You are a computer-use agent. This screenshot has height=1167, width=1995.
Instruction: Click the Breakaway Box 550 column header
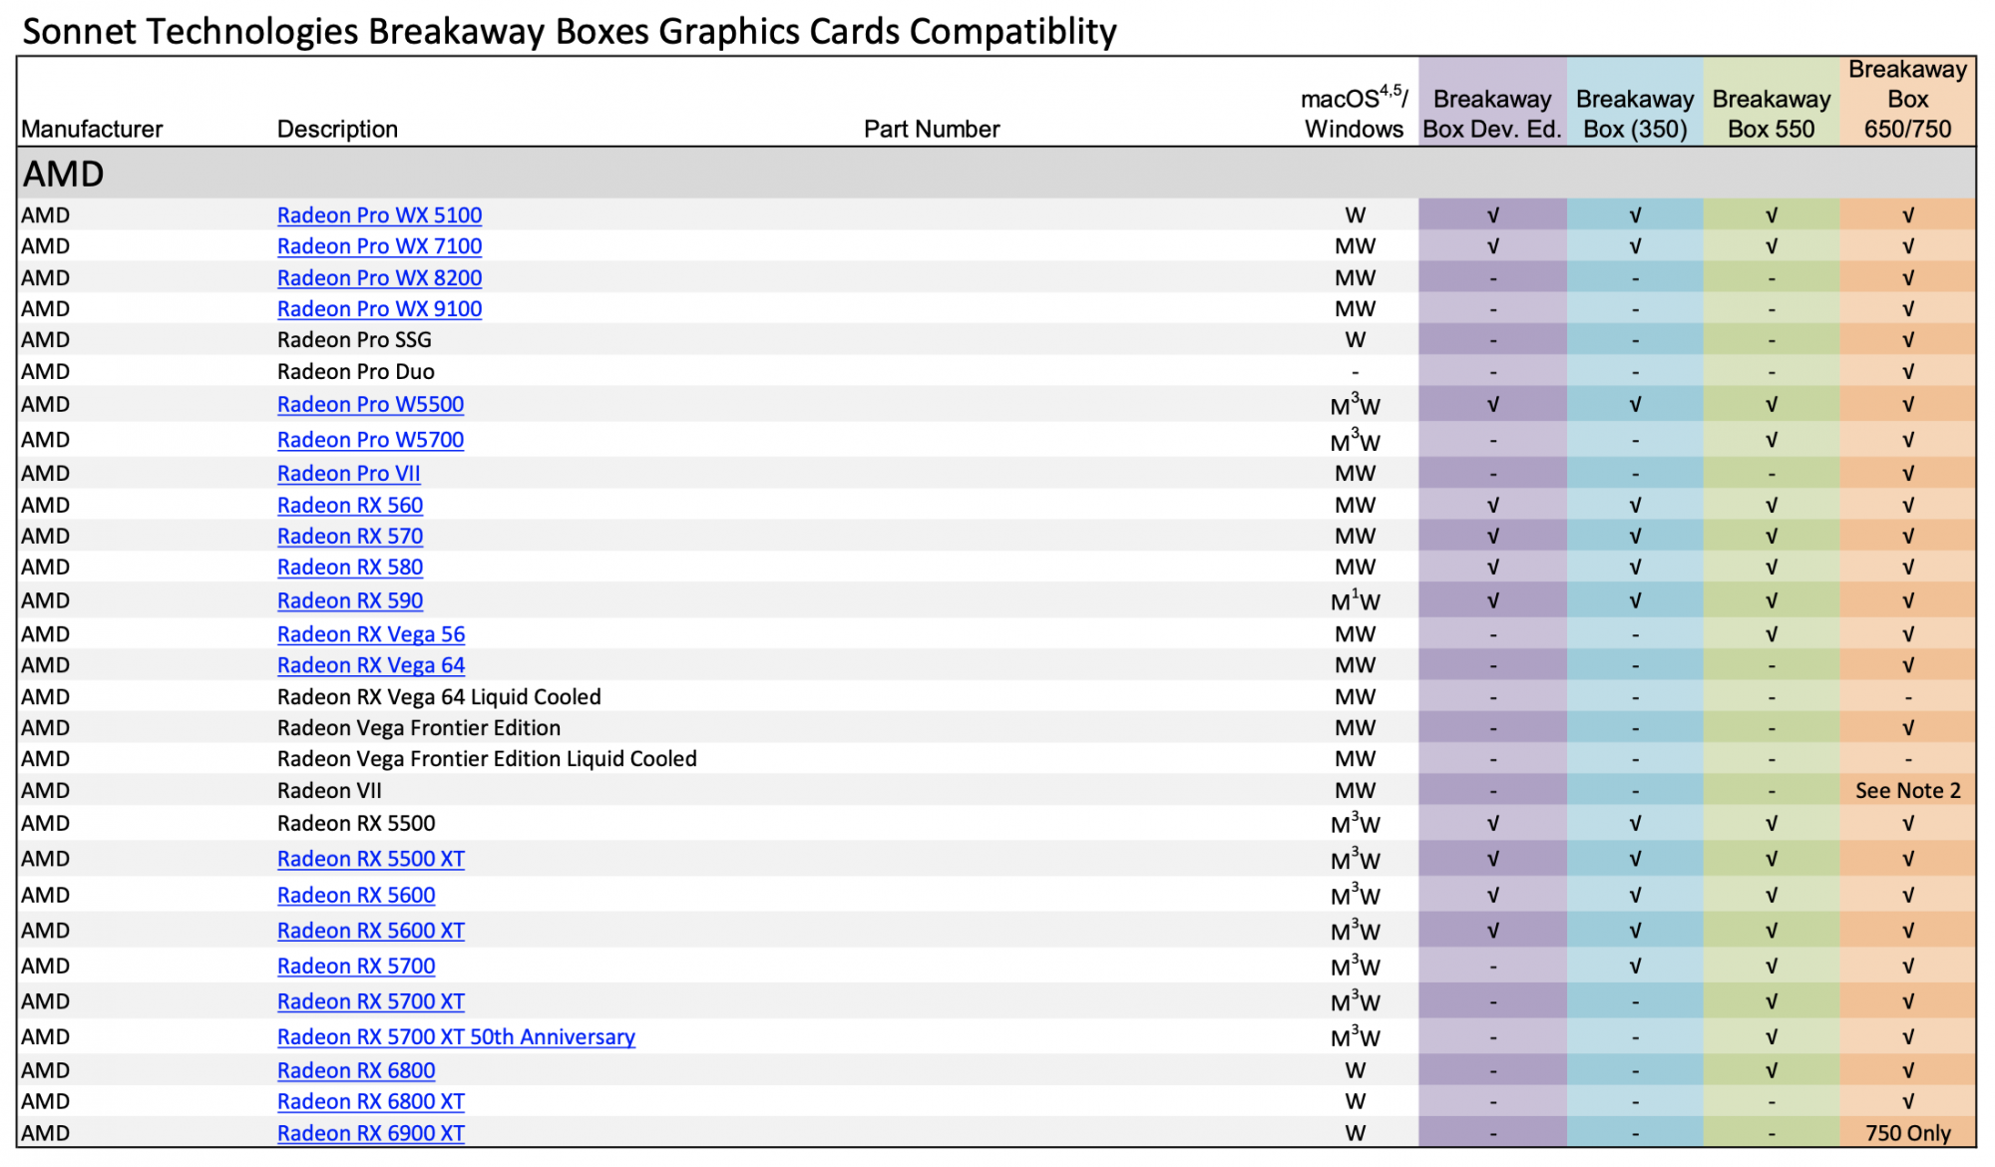pyautogui.click(x=1771, y=114)
